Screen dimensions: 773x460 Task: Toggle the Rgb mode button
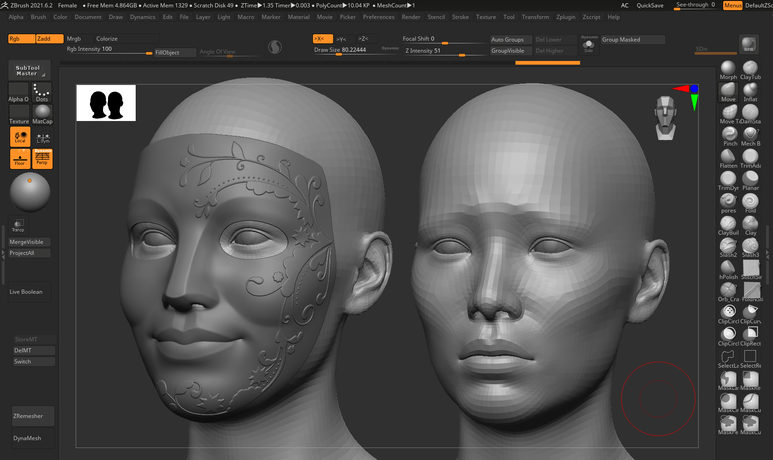(x=22, y=39)
